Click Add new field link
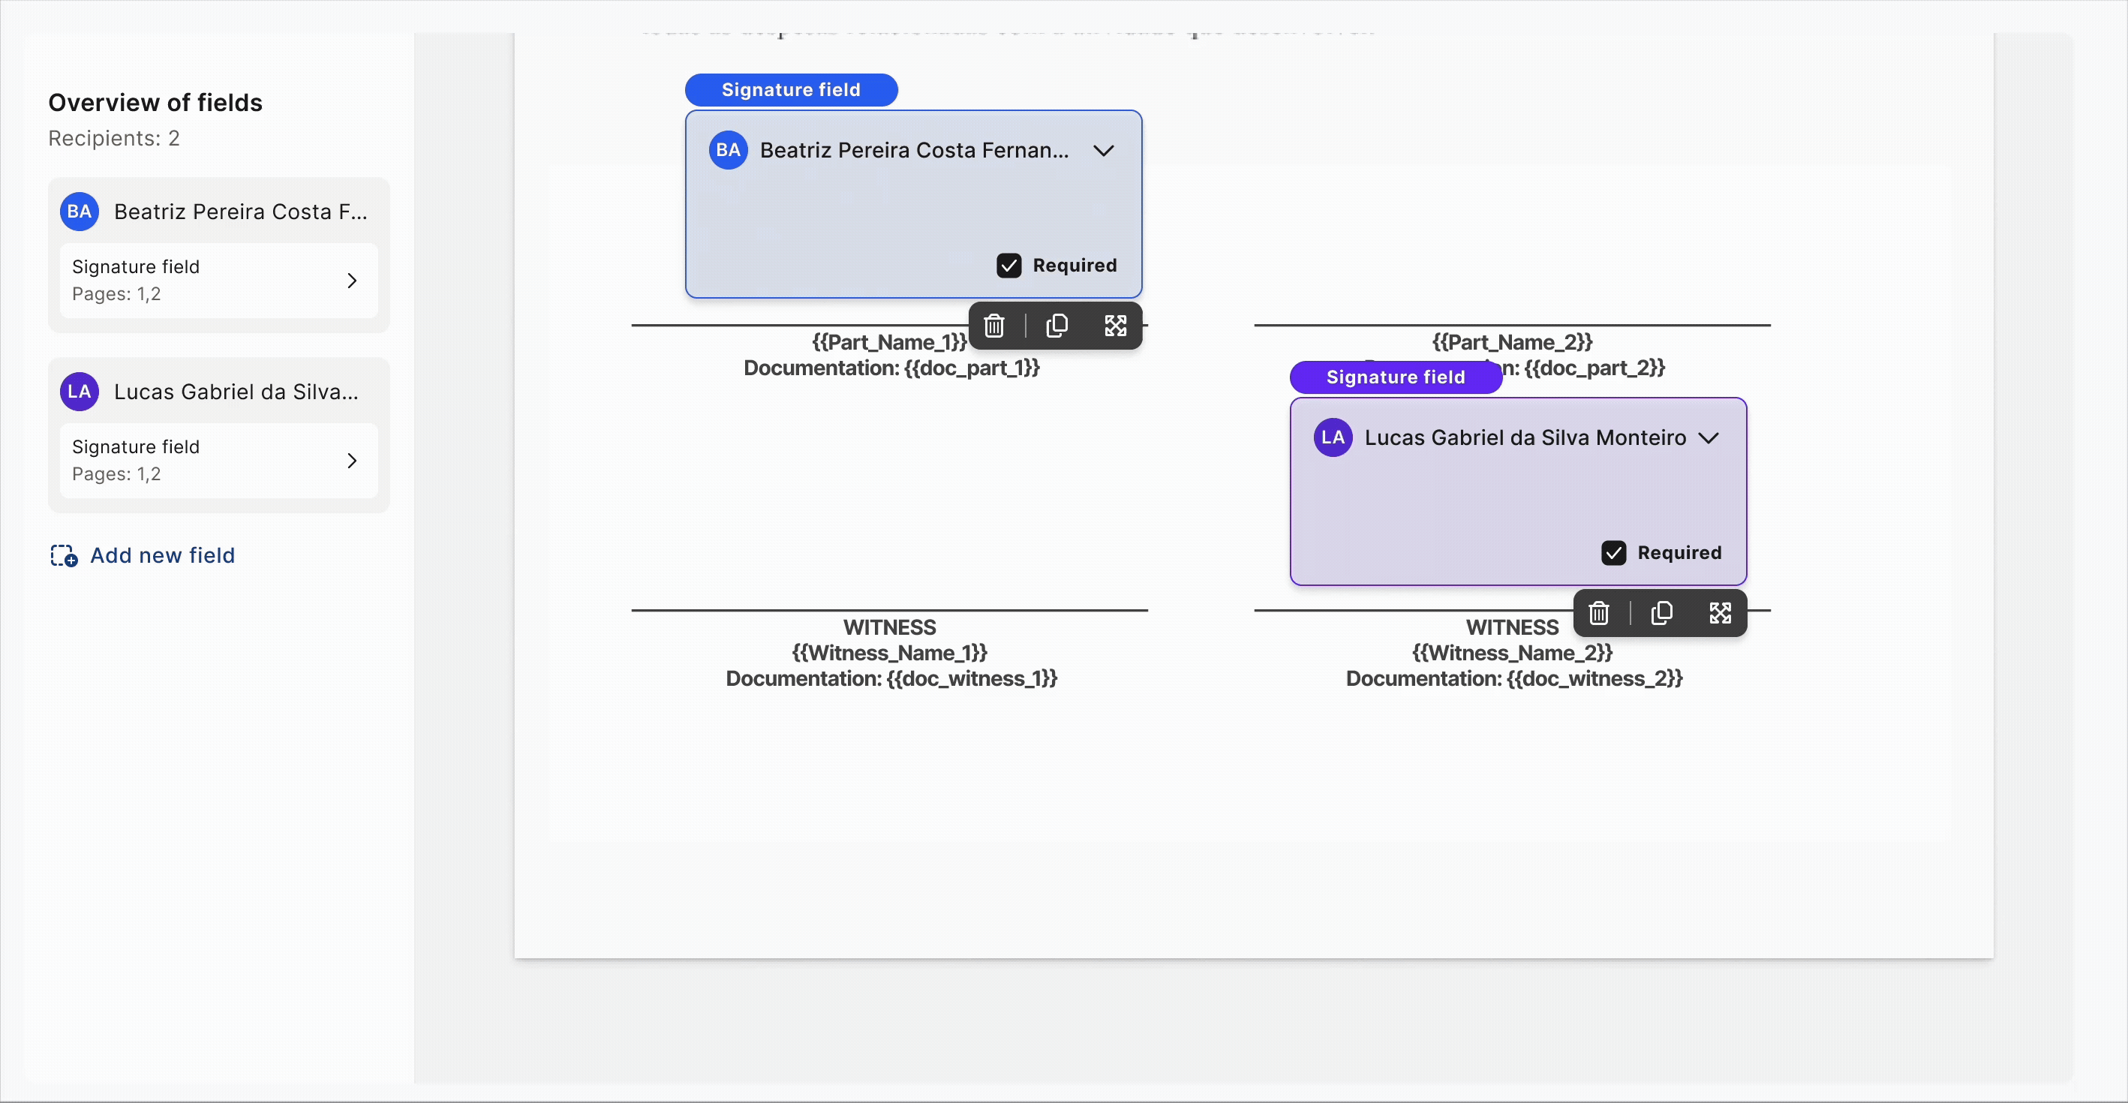The image size is (2128, 1103). click(163, 555)
